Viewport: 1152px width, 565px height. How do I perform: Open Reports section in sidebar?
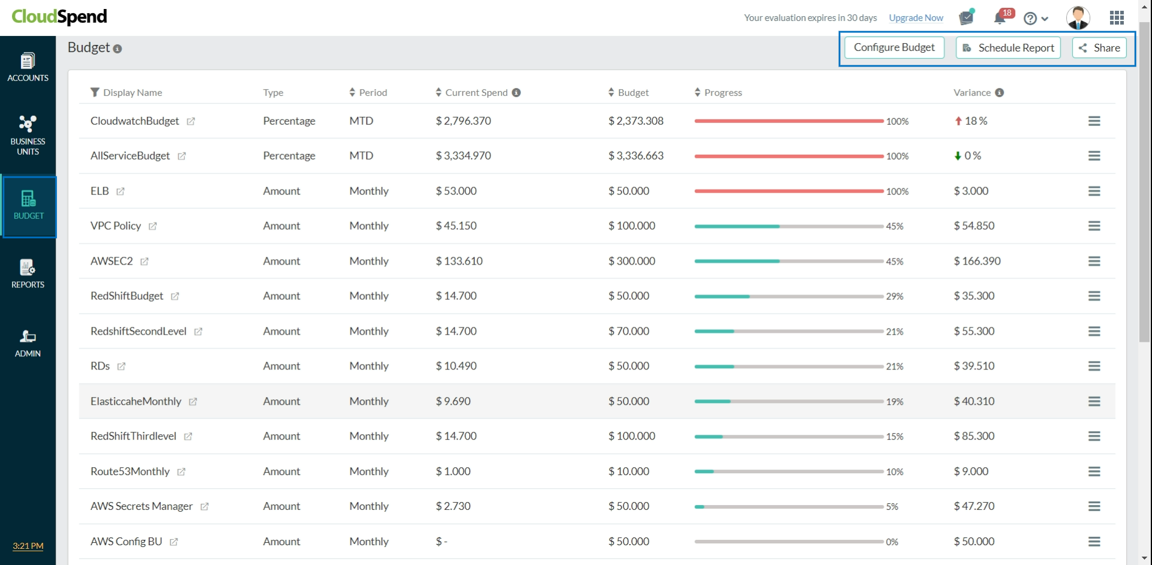coord(28,274)
